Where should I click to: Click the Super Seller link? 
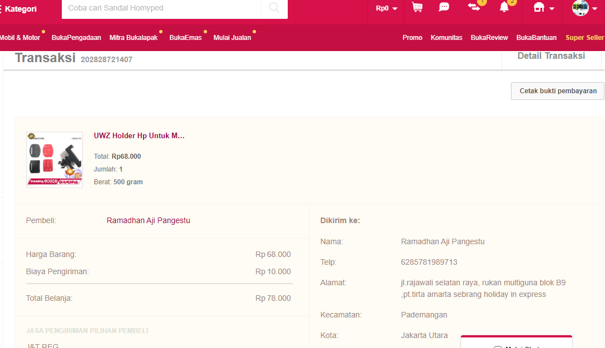pyautogui.click(x=584, y=38)
